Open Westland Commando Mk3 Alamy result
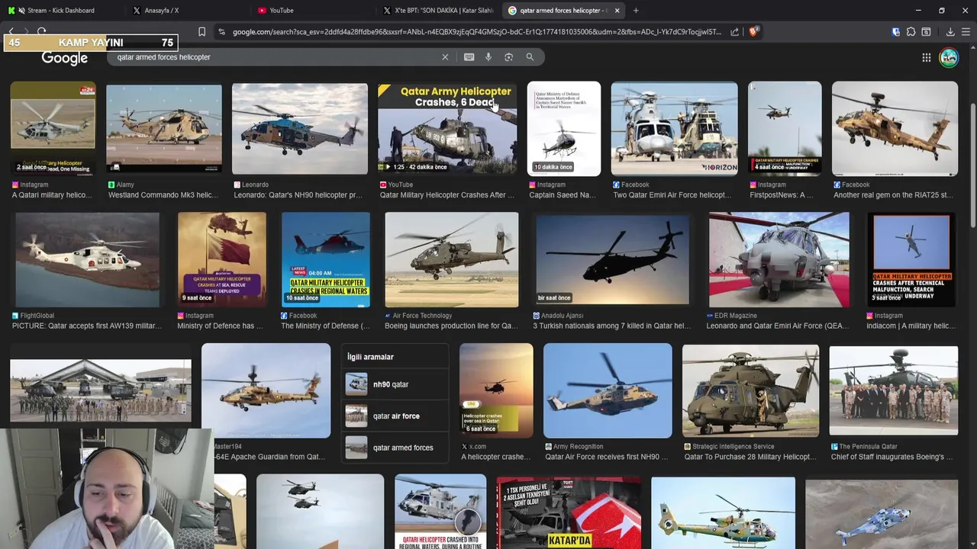 (163, 195)
